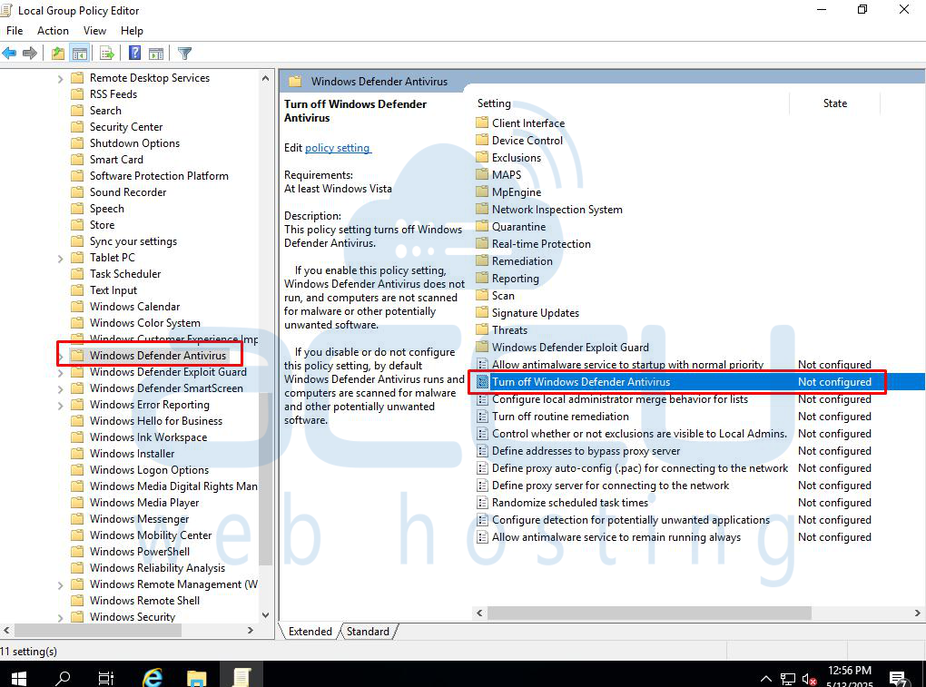This screenshot has width=926, height=687.
Task: Expand the Windows Security tree node
Action: [60, 618]
